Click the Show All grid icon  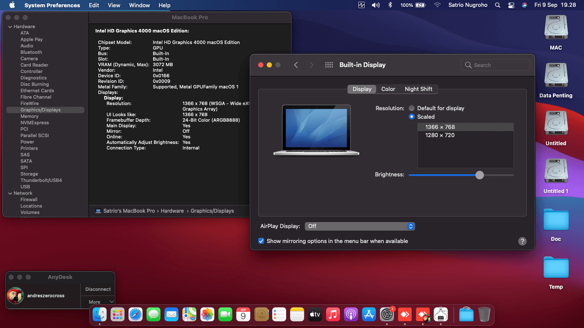click(329, 65)
